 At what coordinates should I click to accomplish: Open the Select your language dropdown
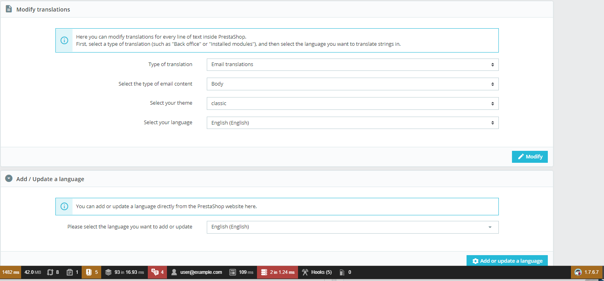pyautogui.click(x=353, y=123)
